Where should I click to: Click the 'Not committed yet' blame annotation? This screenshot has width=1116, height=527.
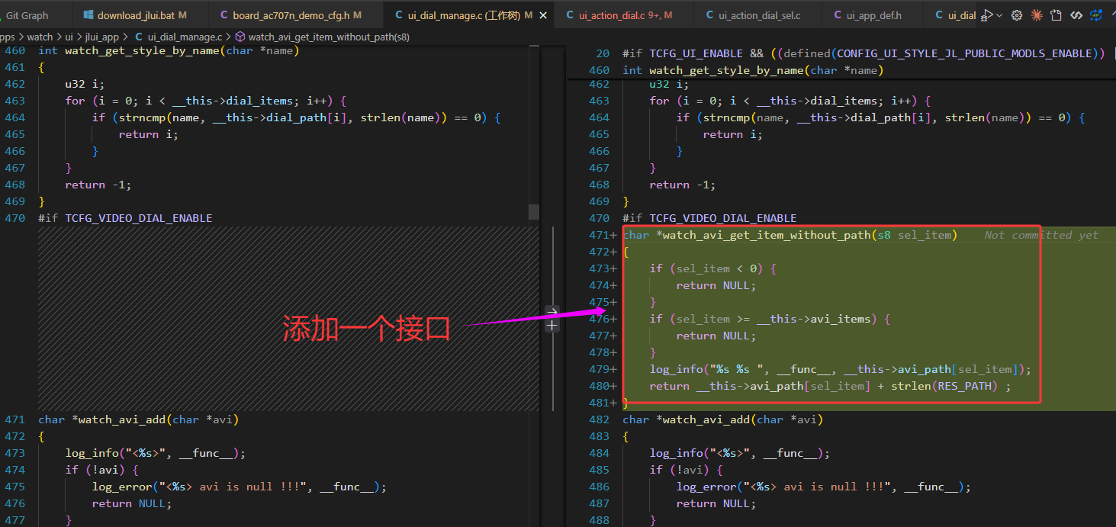tap(1041, 235)
